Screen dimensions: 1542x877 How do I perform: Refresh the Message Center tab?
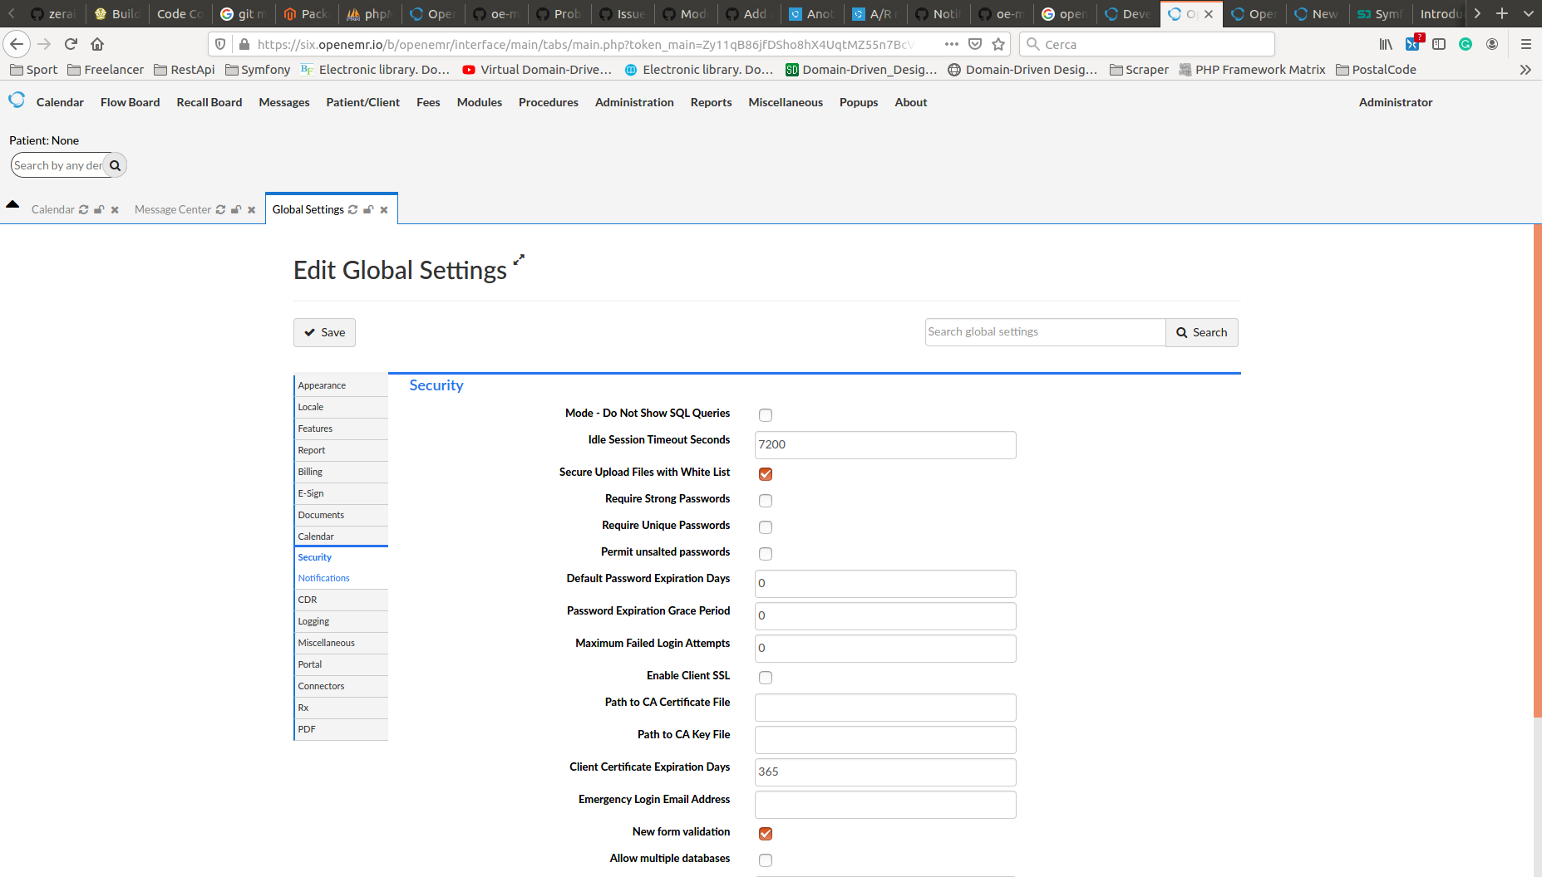pos(220,209)
